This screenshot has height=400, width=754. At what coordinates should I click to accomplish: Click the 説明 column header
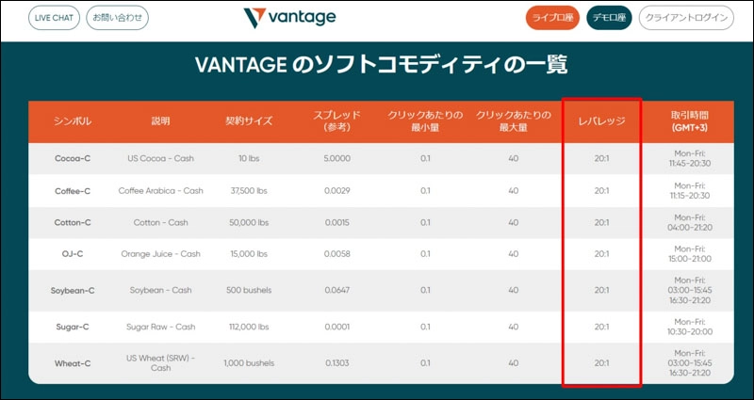(160, 121)
